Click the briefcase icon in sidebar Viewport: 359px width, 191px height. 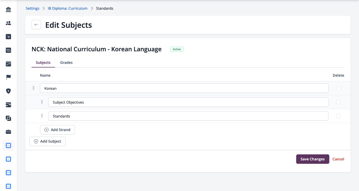point(8,132)
